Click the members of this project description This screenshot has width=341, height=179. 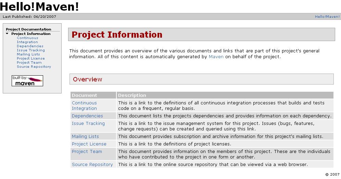click(225, 154)
